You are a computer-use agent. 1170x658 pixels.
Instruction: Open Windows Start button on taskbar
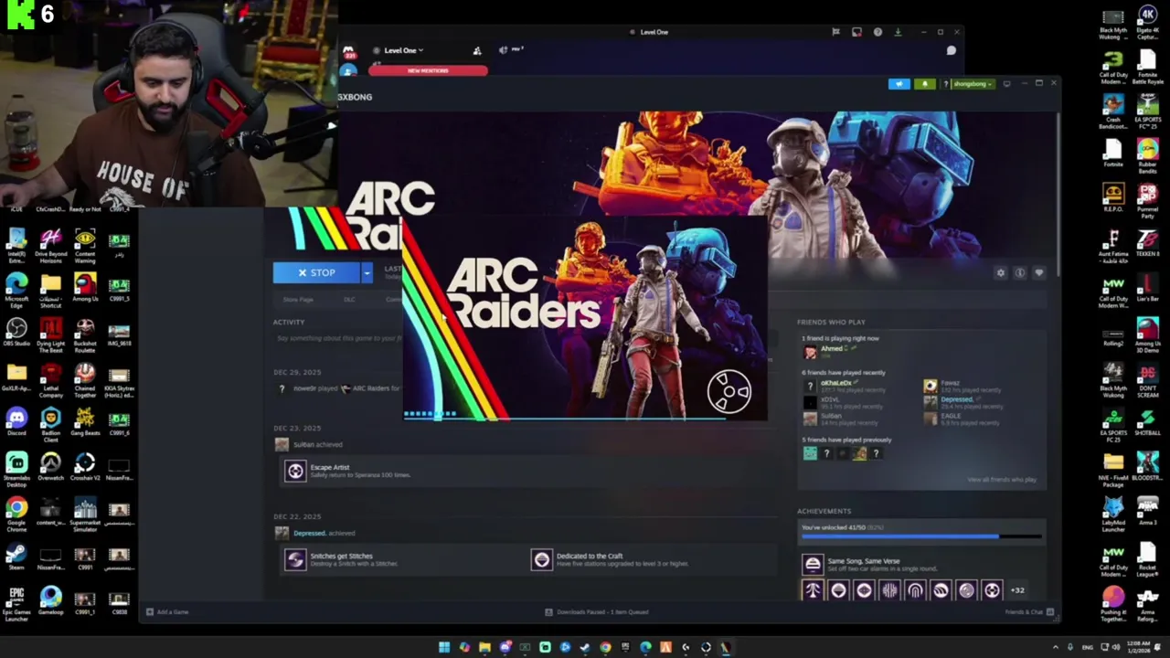[x=444, y=648]
